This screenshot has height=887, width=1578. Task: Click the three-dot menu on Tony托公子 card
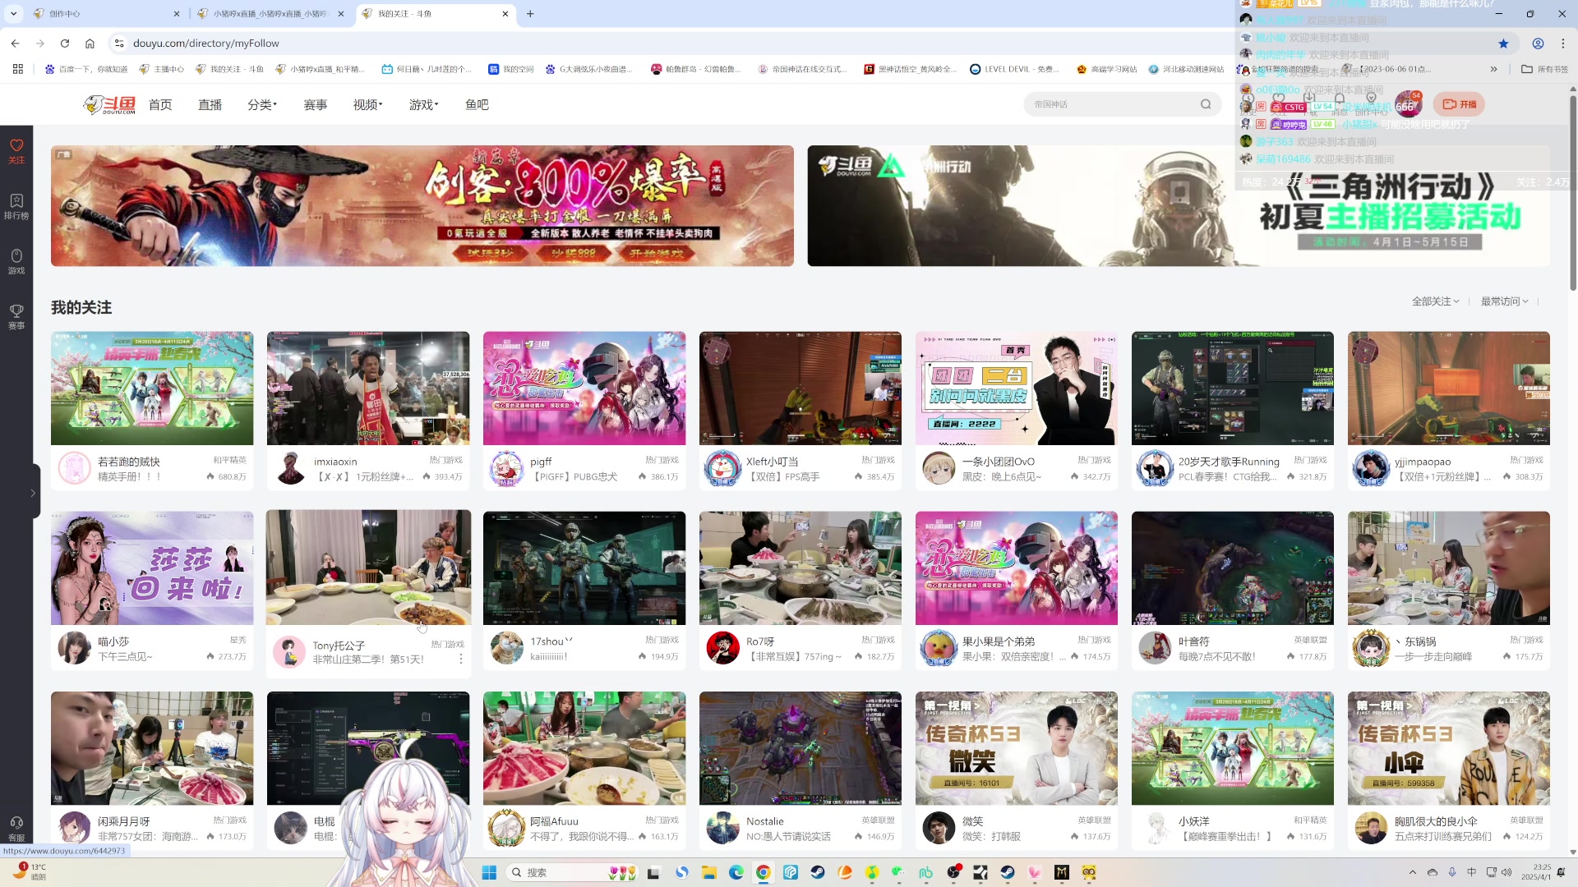click(461, 659)
